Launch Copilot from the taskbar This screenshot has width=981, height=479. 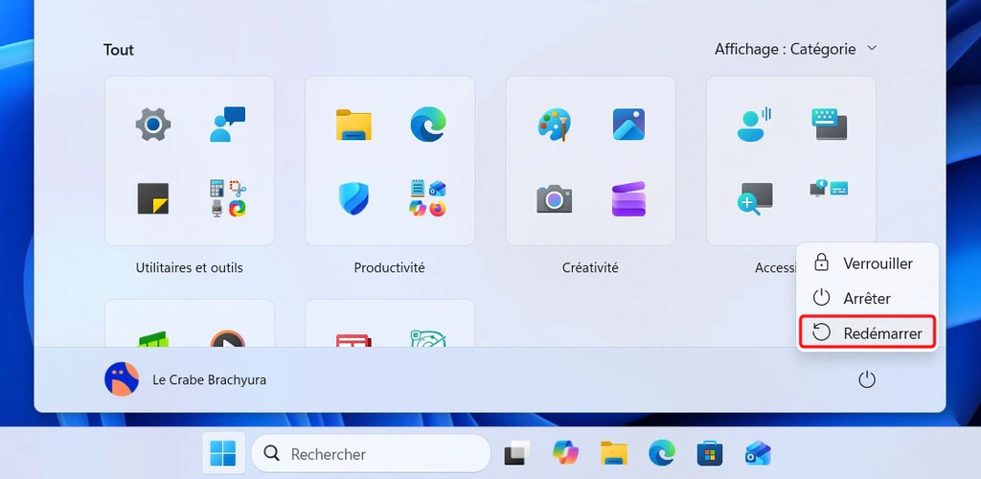pyautogui.click(x=565, y=453)
